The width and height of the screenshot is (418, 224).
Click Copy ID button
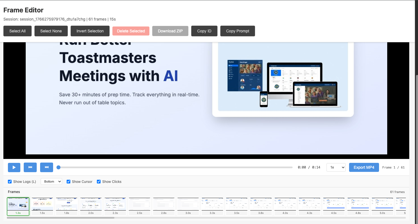[204, 31]
